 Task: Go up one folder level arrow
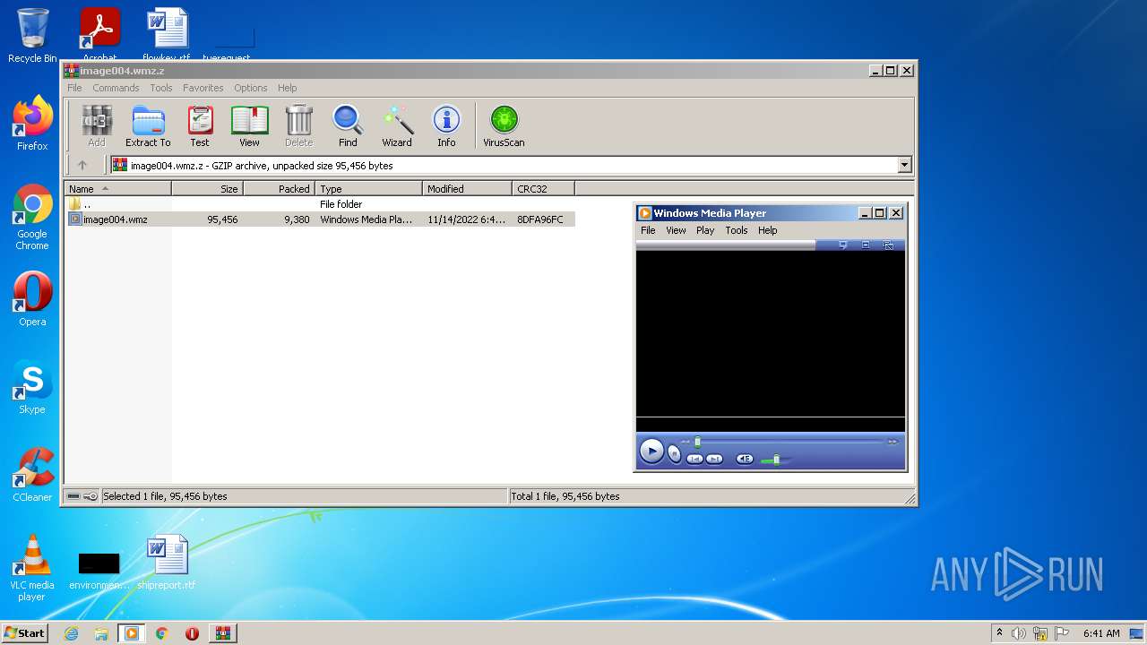pyautogui.click(x=82, y=165)
